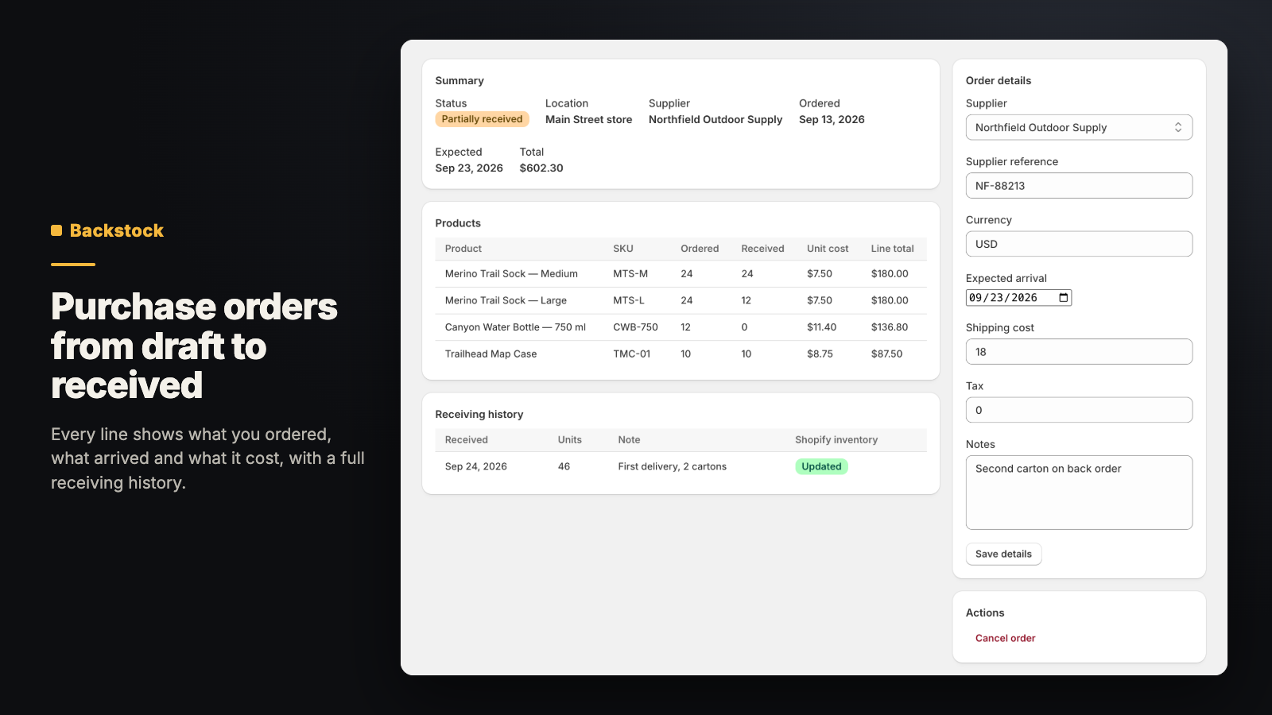This screenshot has height=715, width=1272.
Task: Click the Tax input field
Action: (x=1079, y=410)
